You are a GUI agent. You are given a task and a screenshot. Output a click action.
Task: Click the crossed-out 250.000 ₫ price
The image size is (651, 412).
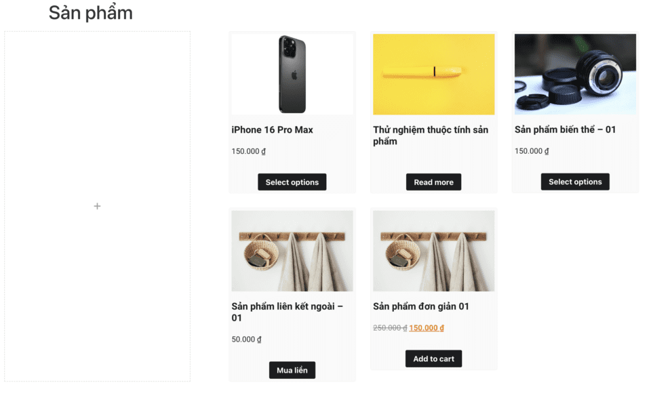390,328
